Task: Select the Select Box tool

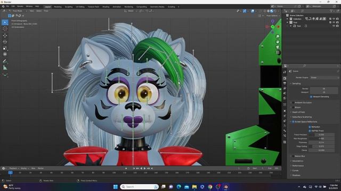Action: point(5,22)
